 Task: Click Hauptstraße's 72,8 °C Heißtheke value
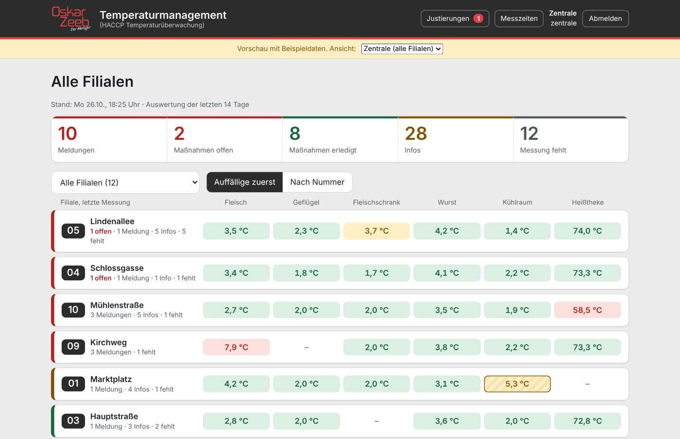click(588, 421)
